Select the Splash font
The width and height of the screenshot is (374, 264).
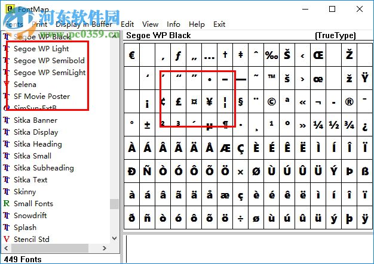point(25,228)
